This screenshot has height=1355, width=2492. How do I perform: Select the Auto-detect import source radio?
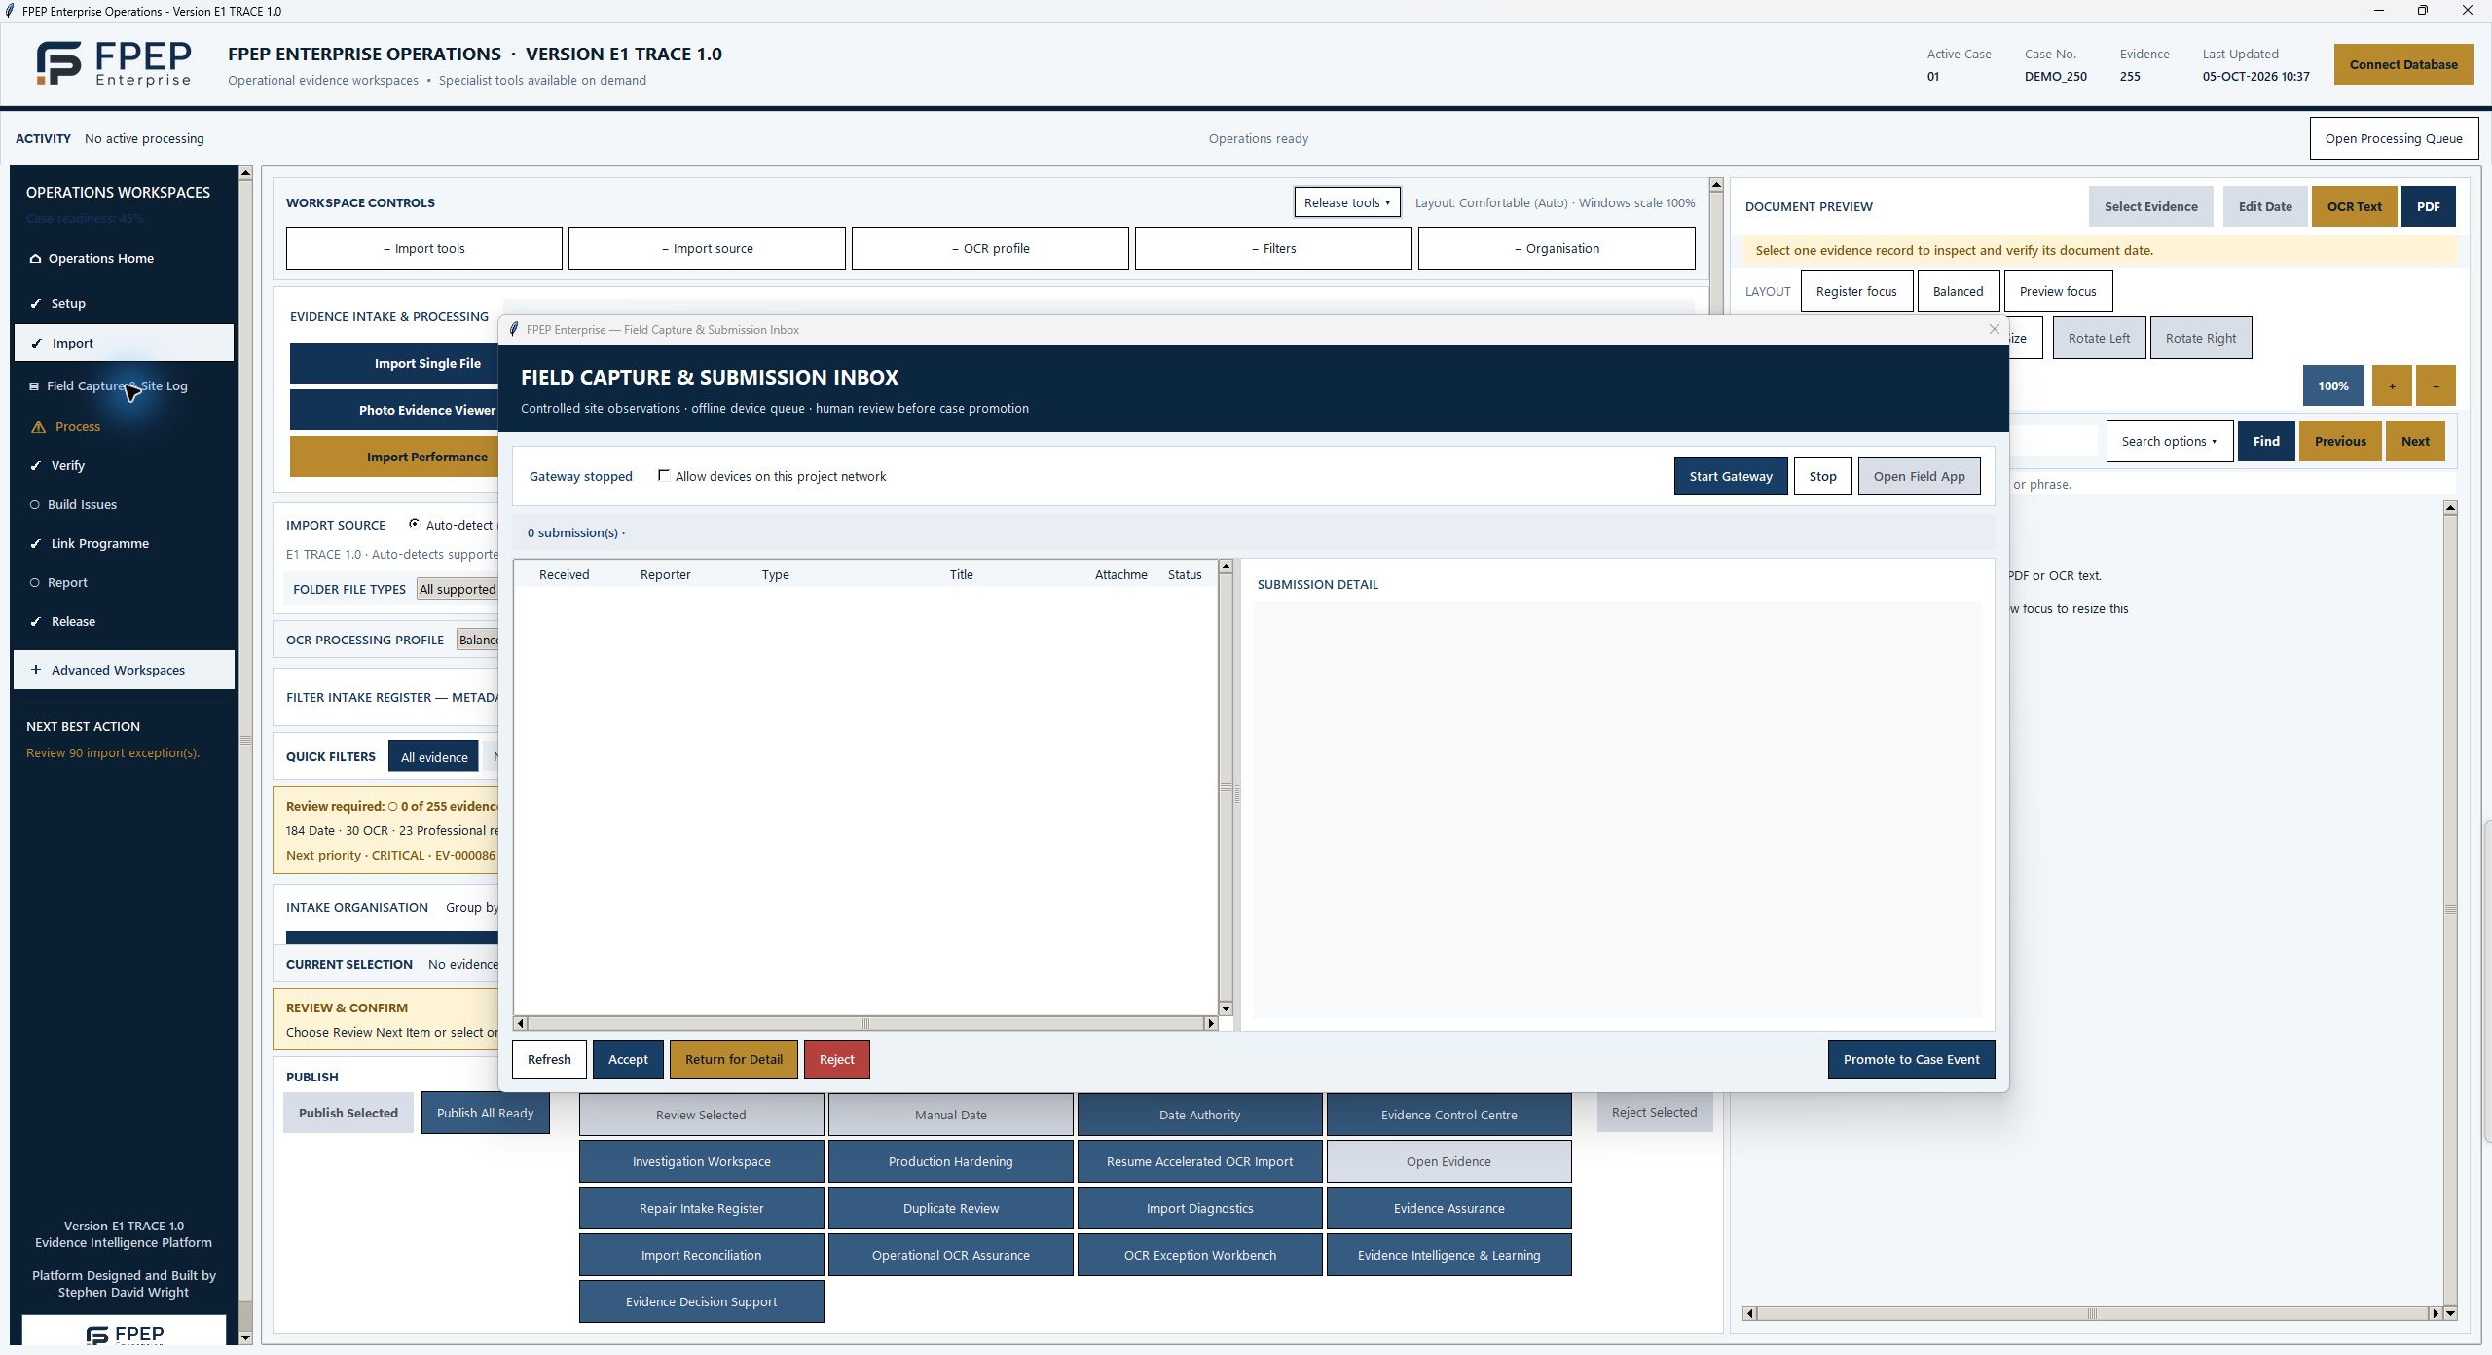[414, 524]
